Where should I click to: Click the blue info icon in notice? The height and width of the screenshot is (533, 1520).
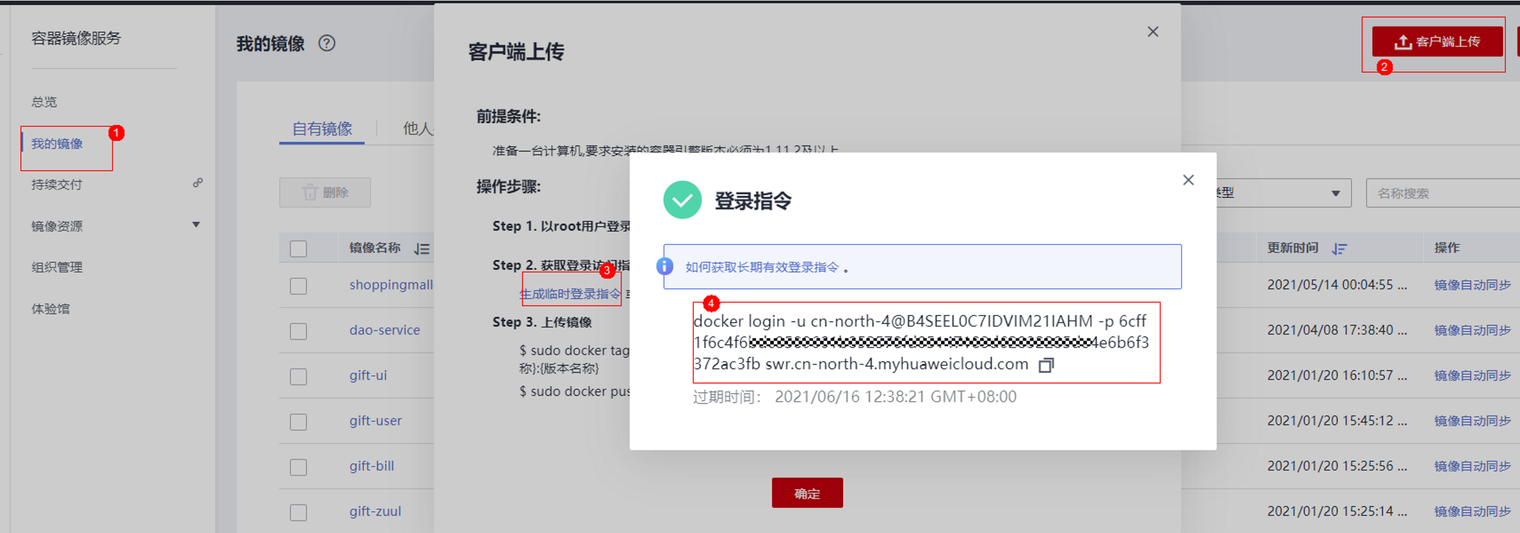coord(665,266)
